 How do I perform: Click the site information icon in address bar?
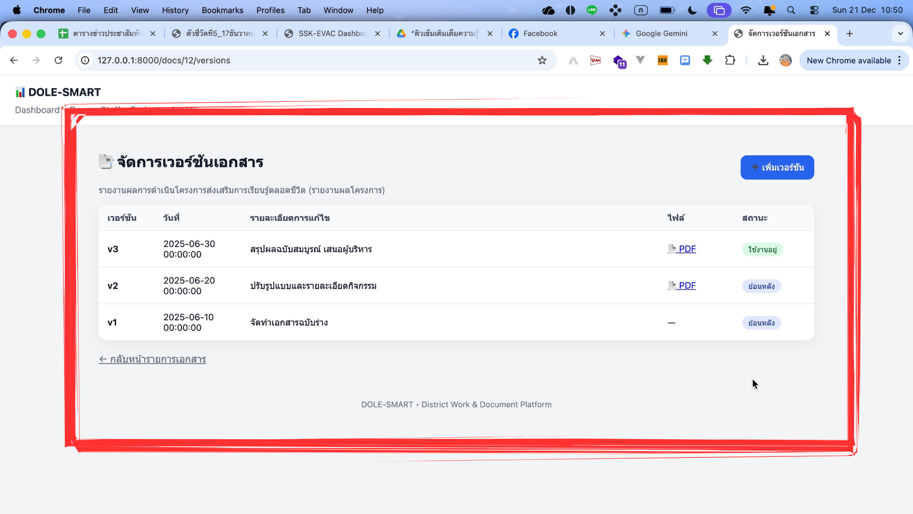coord(85,60)
